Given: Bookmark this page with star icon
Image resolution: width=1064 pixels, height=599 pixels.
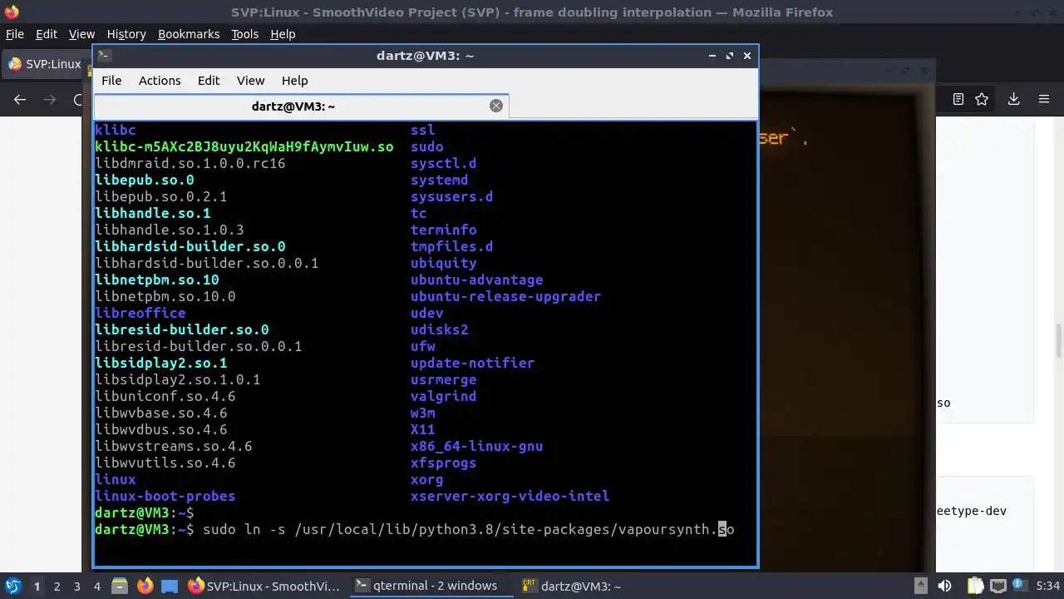Looking at the screenshot, I should [982, 99].
